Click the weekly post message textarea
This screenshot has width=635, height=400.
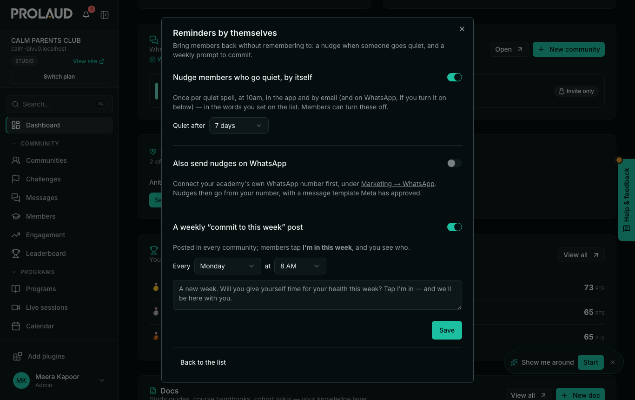click(x=317, y=295)
